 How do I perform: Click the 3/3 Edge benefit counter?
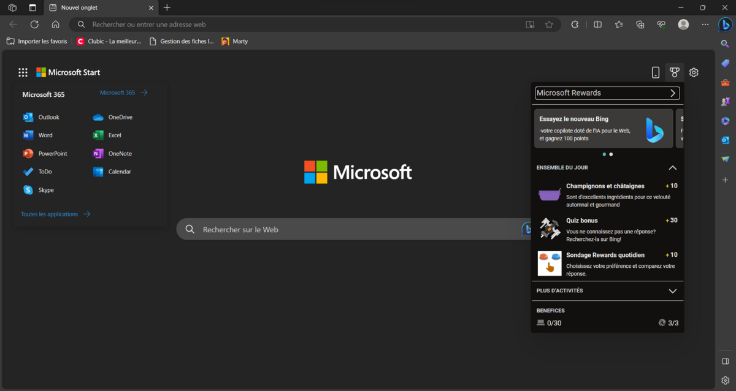tap(668, 323)
